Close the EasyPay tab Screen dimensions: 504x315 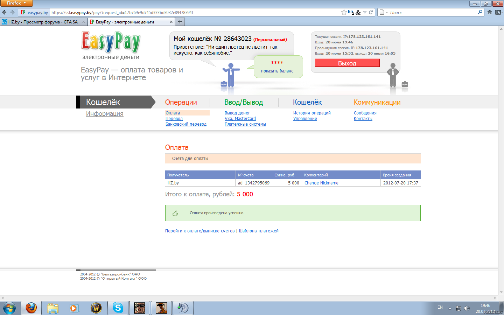point(171,22)
